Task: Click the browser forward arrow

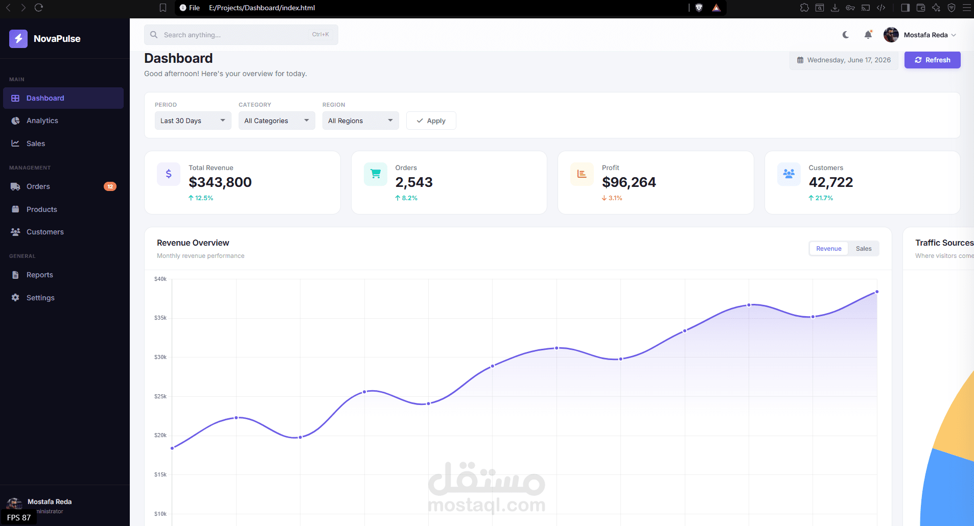Action: (x=23, y=8)
